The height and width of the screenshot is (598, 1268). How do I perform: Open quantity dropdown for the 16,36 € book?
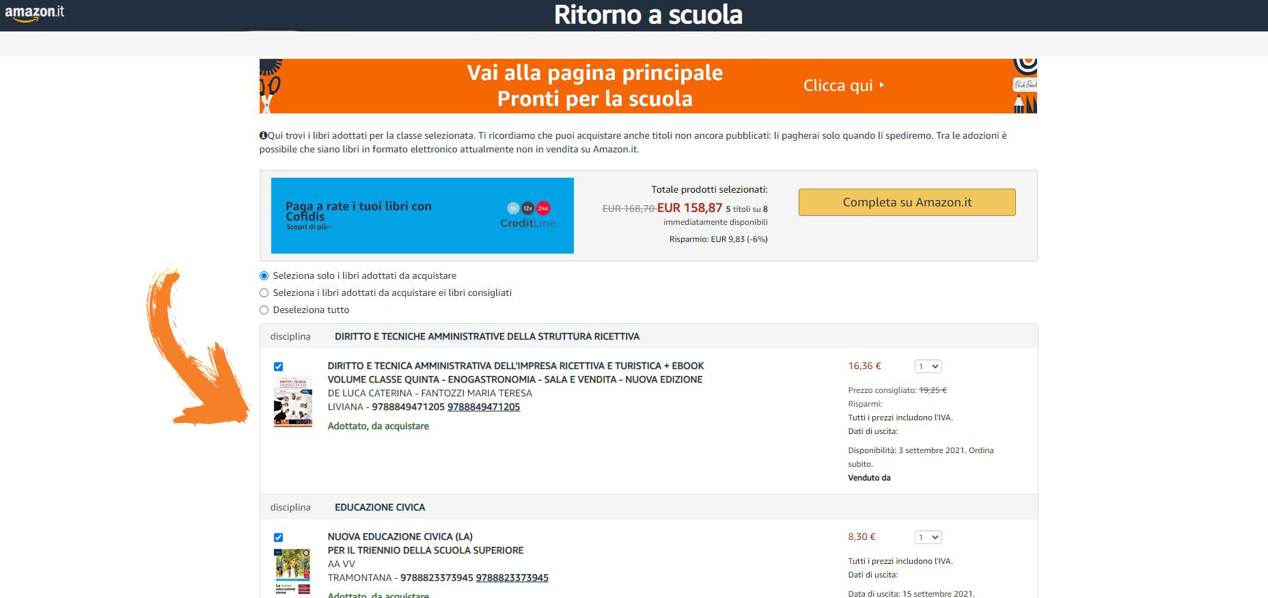(x=928, y=366)
